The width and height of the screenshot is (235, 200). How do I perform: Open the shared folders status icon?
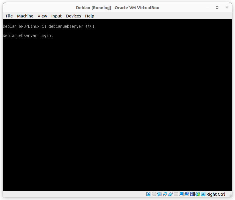(x=176, y=194)
